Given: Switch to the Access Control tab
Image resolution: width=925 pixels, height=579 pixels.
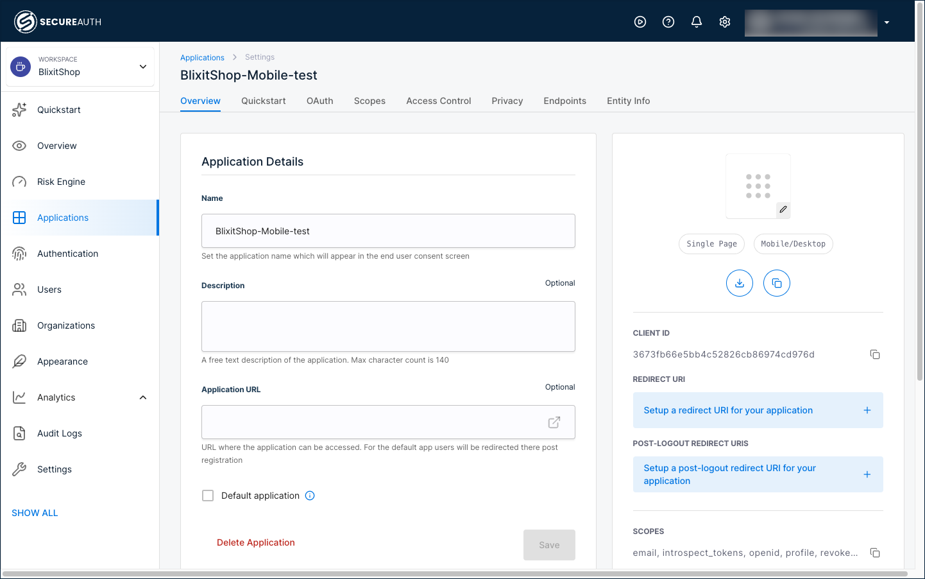Looking at the screenshot, I should click(x=439, y=101).
